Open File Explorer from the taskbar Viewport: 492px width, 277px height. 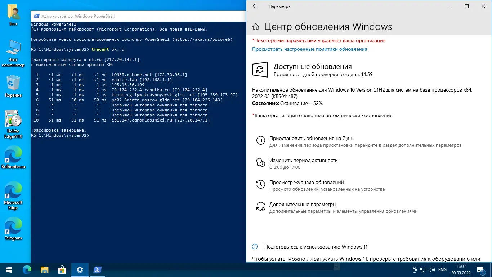pos(45,269)
